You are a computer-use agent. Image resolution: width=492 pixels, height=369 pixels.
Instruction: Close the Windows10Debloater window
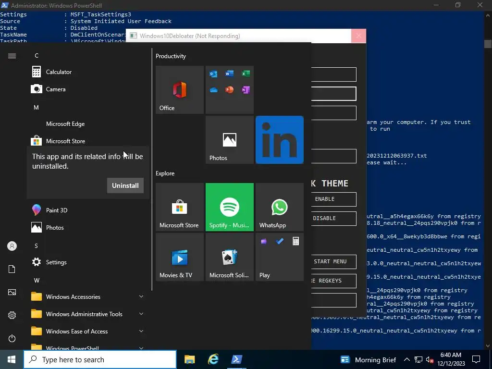(x=358, y=36)
